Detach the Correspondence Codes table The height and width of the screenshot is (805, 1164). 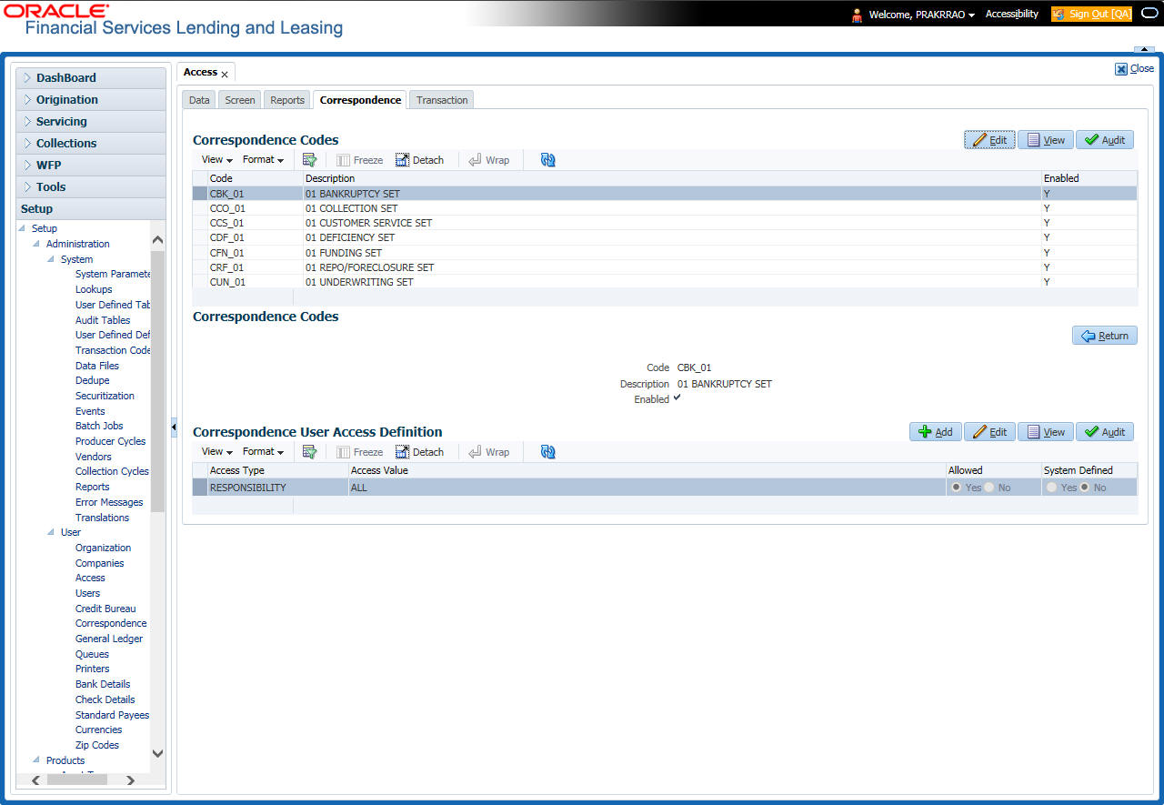[419, 160]
